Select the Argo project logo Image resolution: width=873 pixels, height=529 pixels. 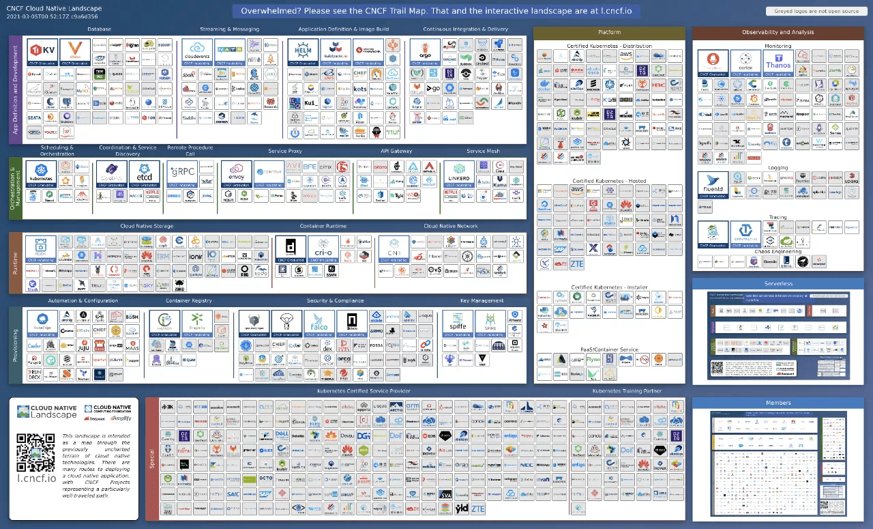tap(425, 52)
